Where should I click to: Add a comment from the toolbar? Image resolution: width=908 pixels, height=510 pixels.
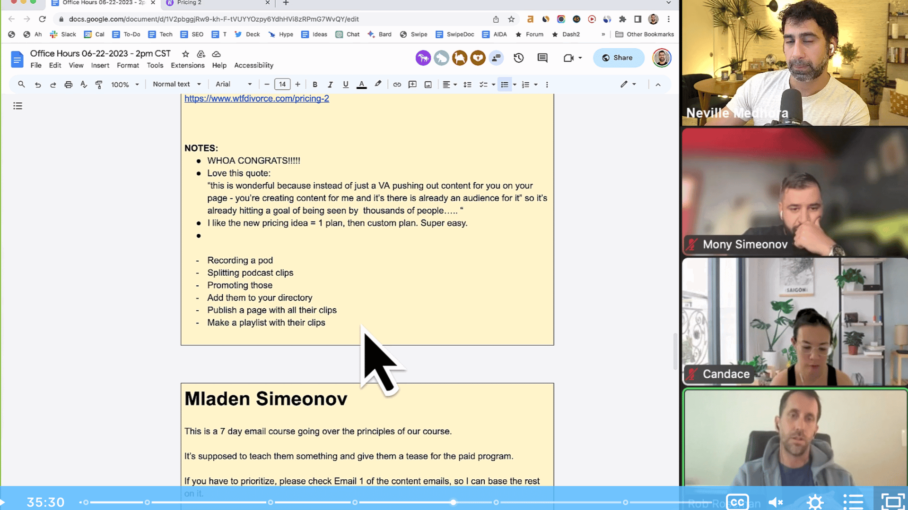coord(412,85)
